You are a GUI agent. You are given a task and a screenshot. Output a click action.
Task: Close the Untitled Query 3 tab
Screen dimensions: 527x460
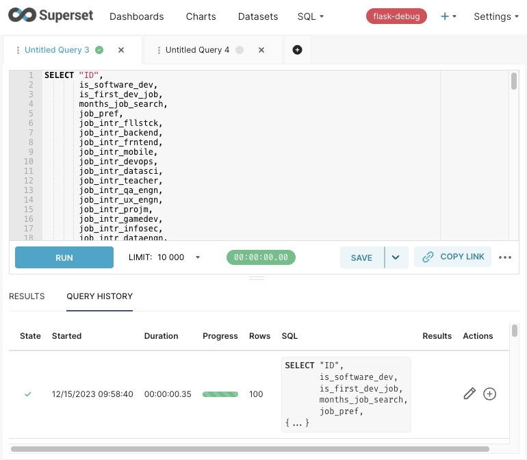point(121,50)
